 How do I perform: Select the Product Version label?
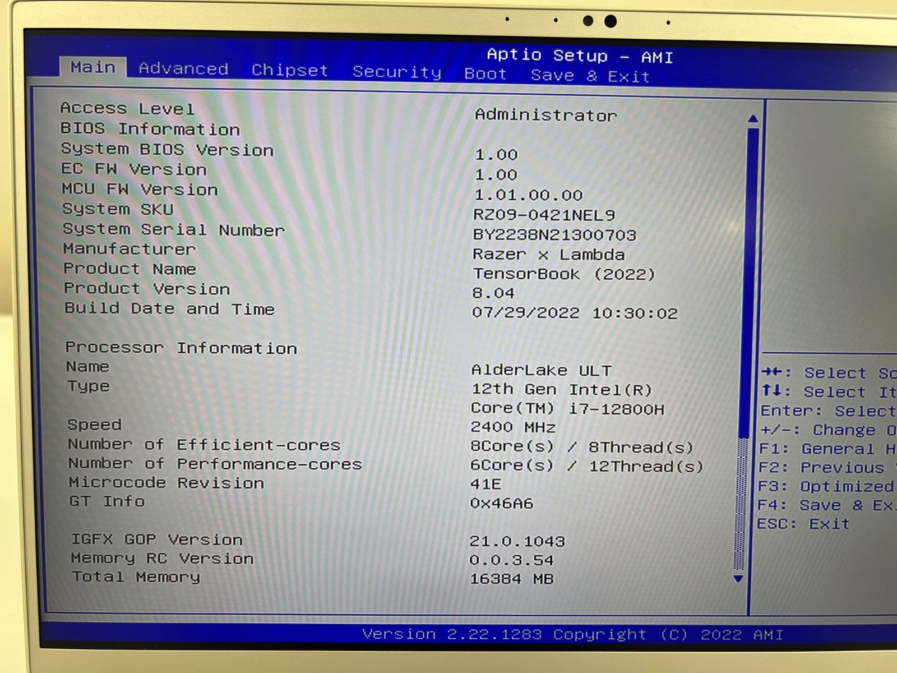[147, 288]
